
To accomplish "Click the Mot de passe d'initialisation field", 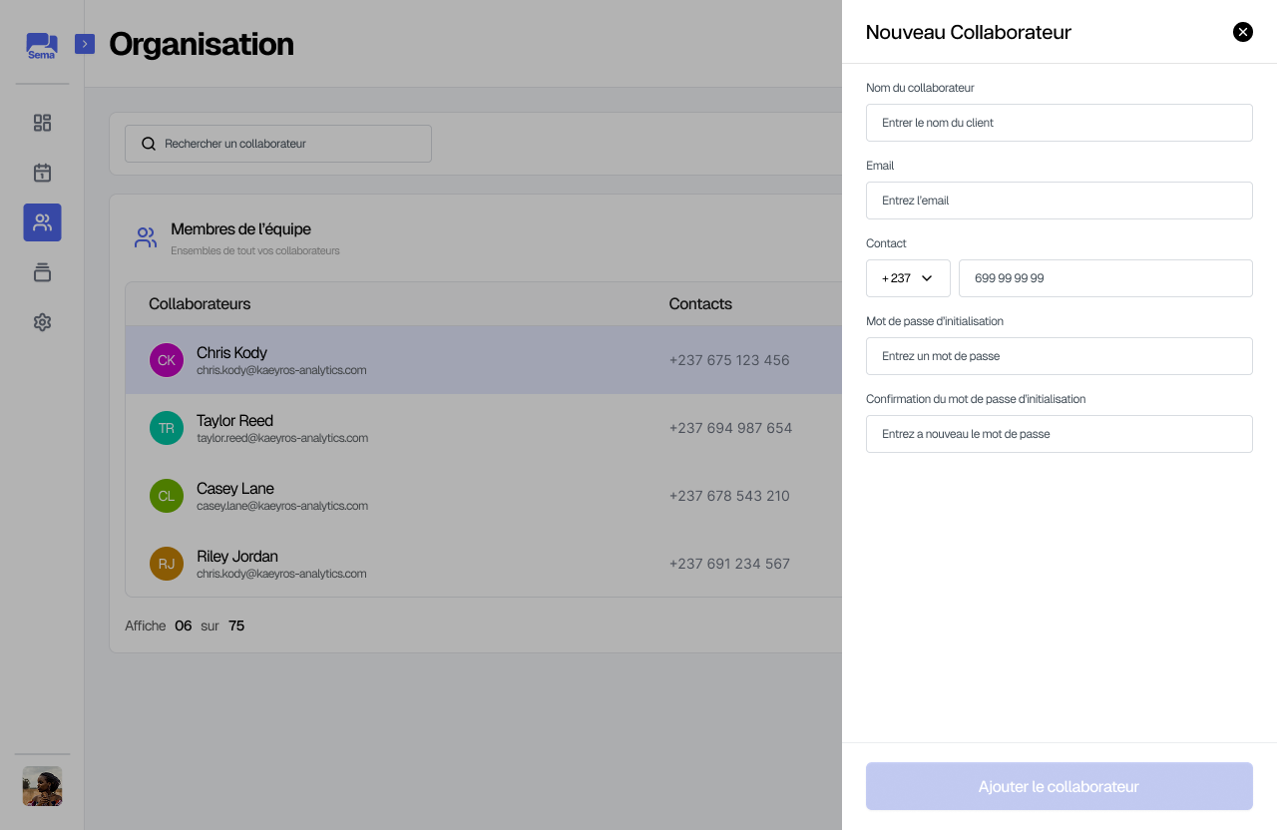I will point(1059,356).
